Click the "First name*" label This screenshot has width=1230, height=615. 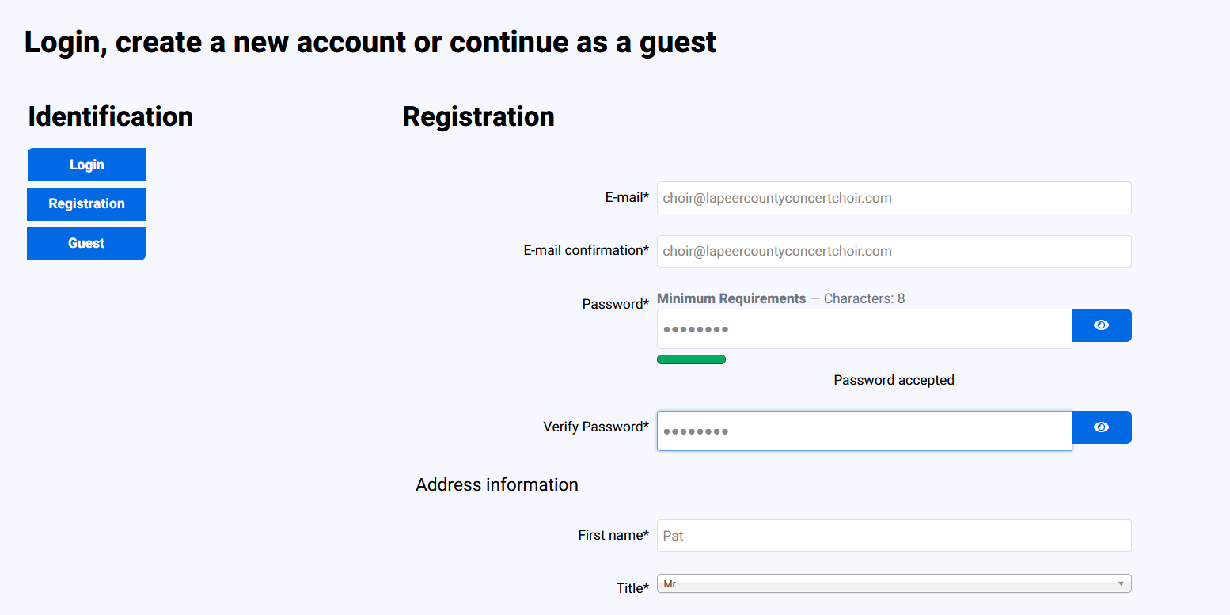point(613,536)
